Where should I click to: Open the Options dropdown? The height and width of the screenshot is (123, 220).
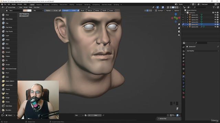coord(177,11)
